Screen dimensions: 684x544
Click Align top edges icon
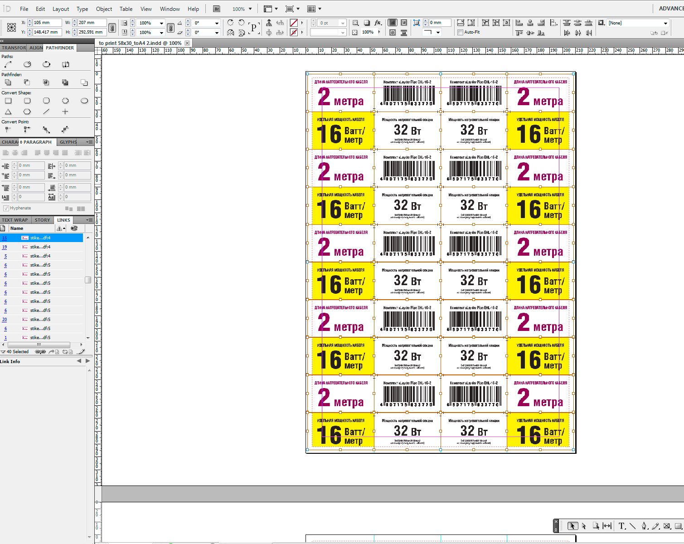click(x=519, y=33)
